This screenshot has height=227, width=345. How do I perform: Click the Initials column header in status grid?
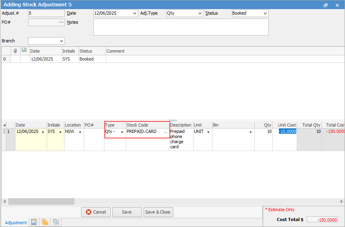[x=70, y=51]
